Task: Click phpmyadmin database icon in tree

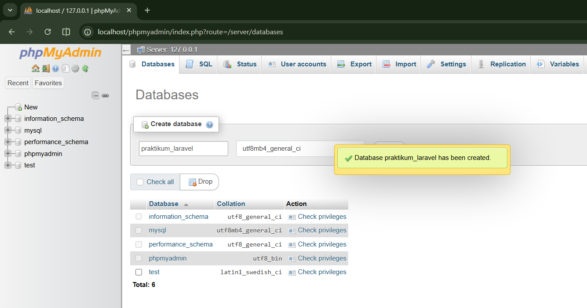Action: pos(18,154)
